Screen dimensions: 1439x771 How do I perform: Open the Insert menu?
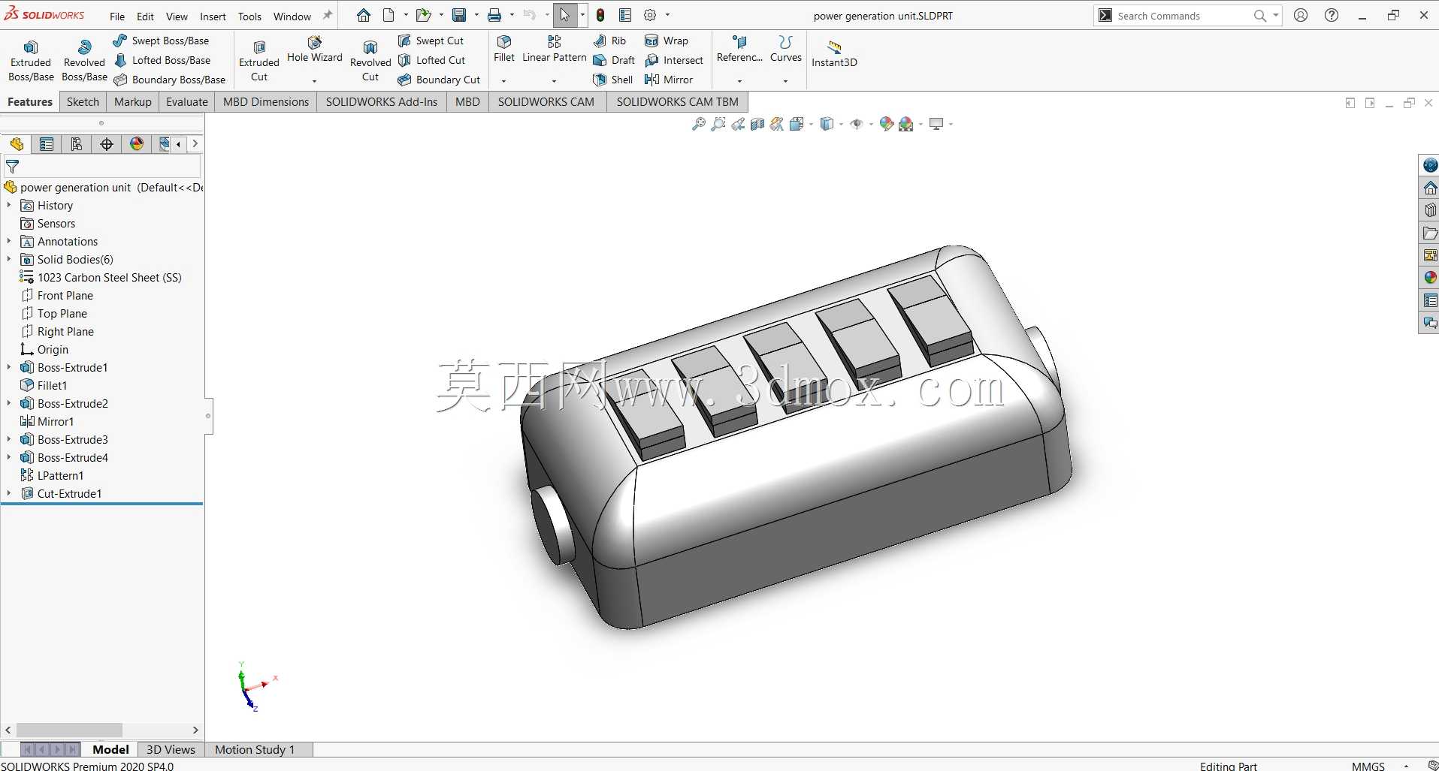[x=213, y=16]
